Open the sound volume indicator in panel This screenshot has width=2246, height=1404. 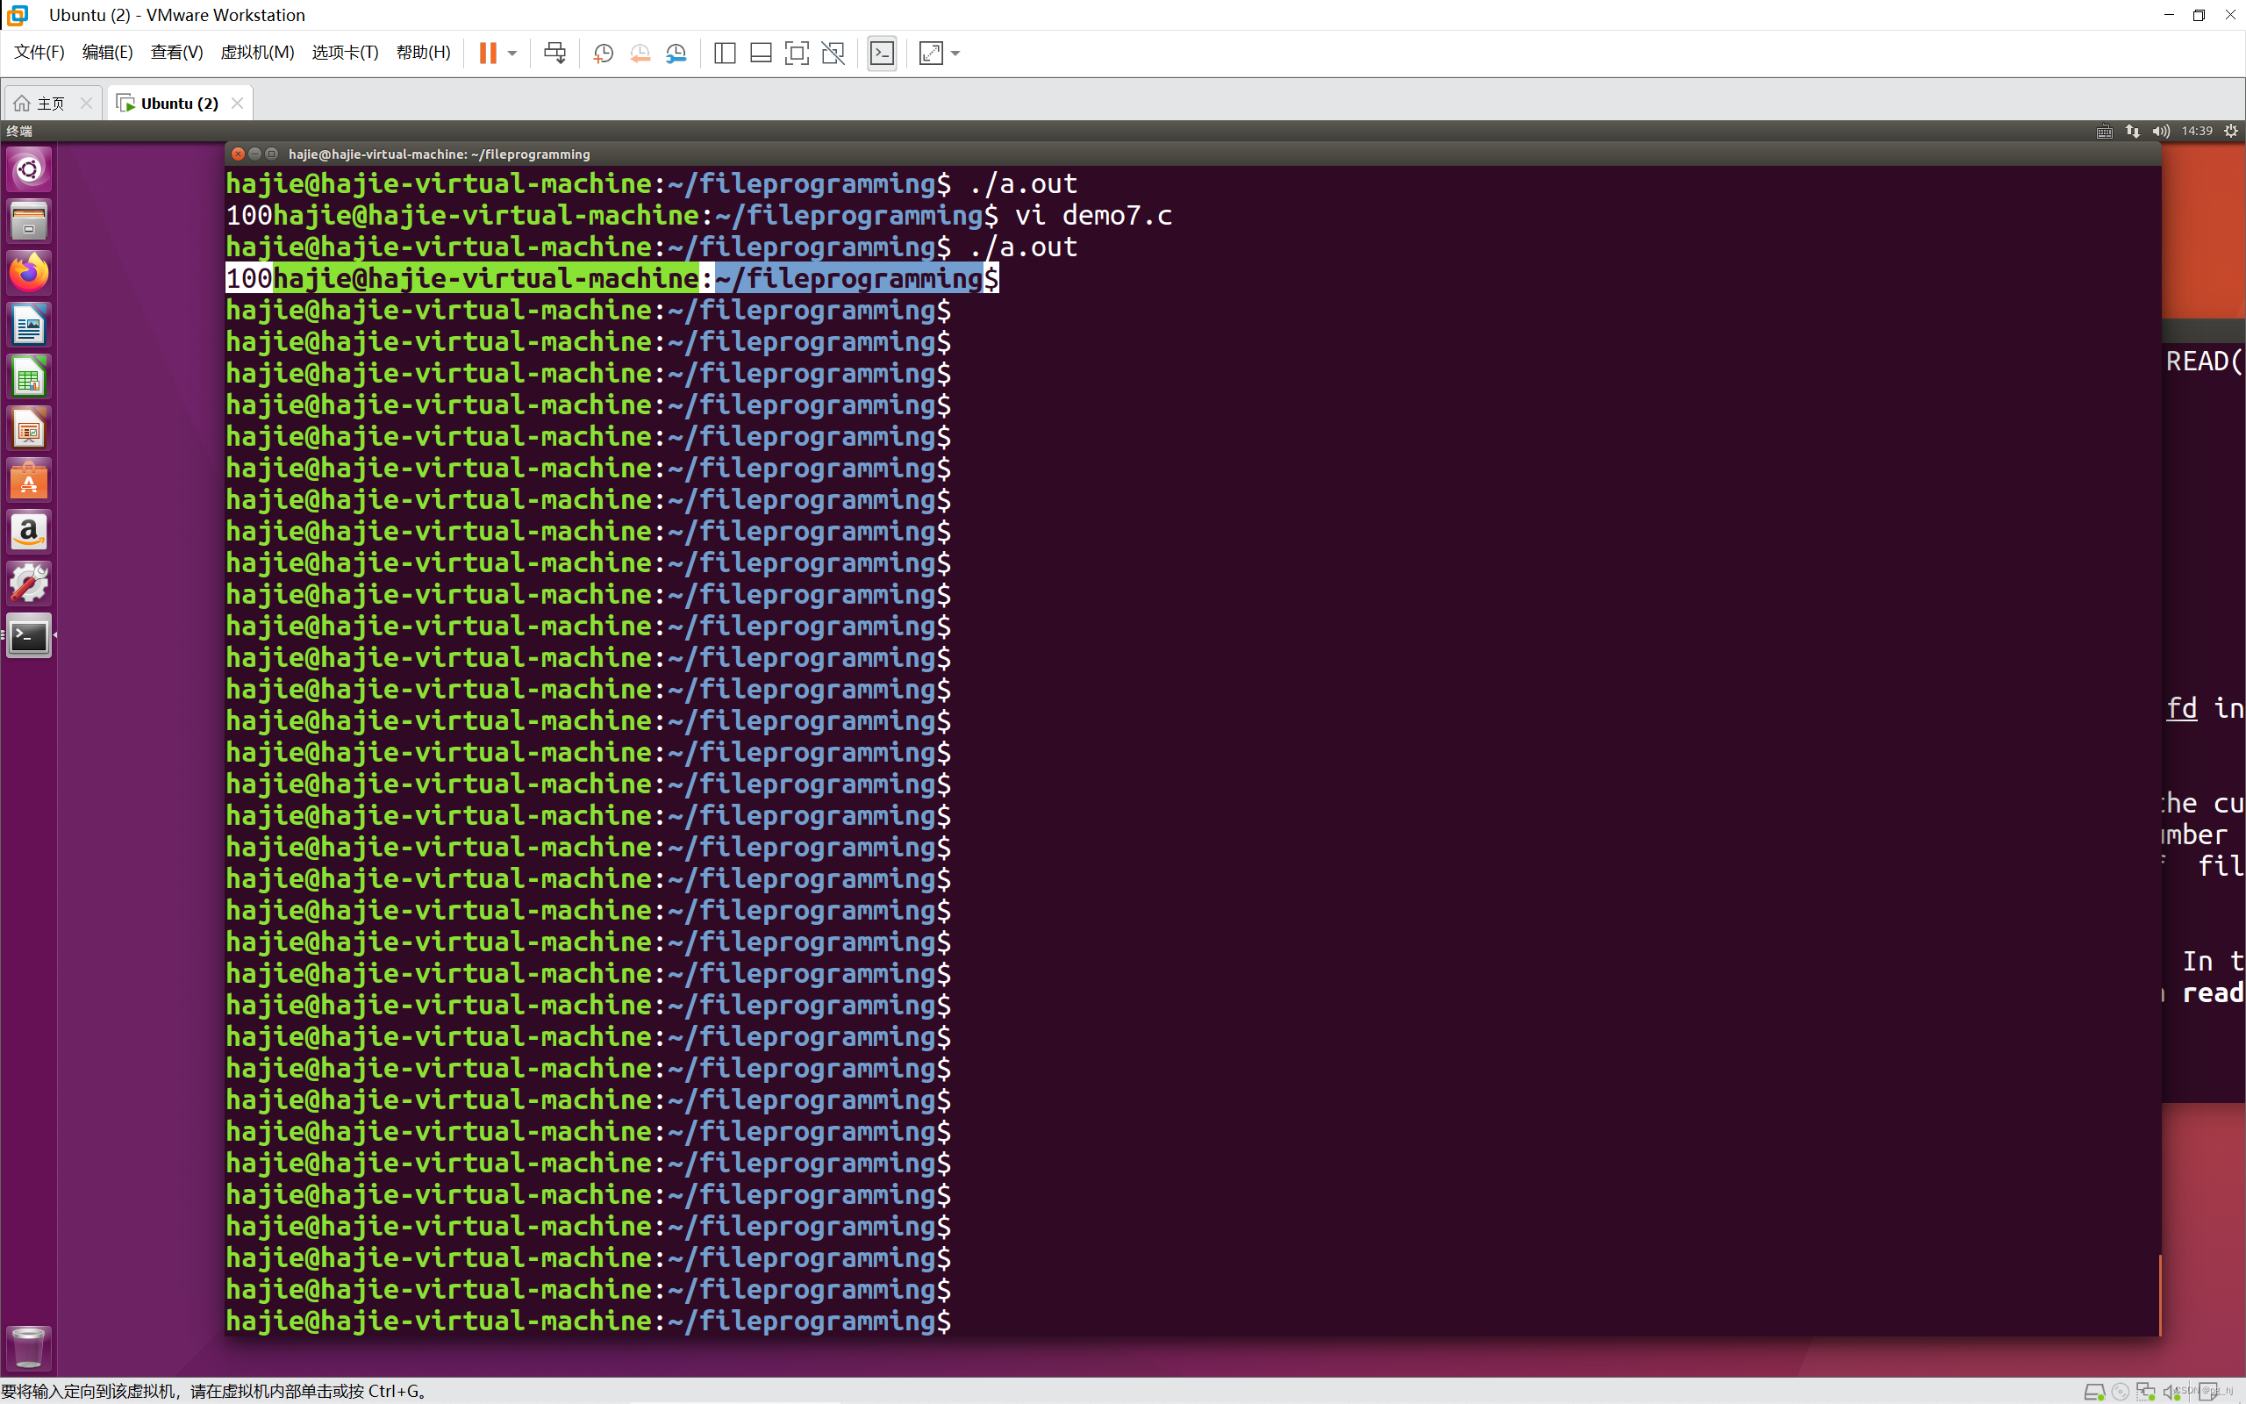point(2162,131)
